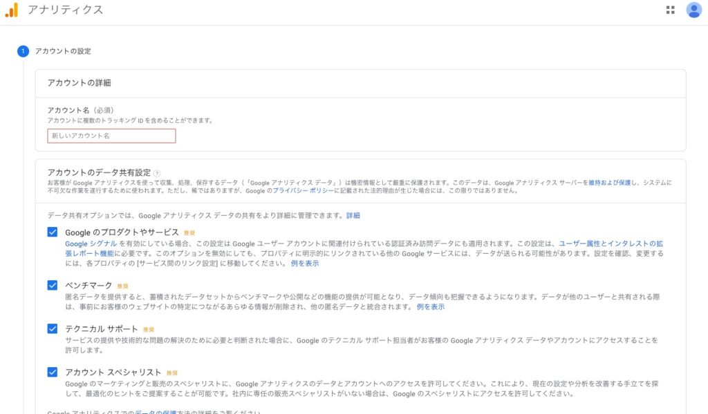Image resolution: width=708 pixels, height=414 pixels.
Task: Open the 維持および保護 link
Action: [x=610, y=183]
